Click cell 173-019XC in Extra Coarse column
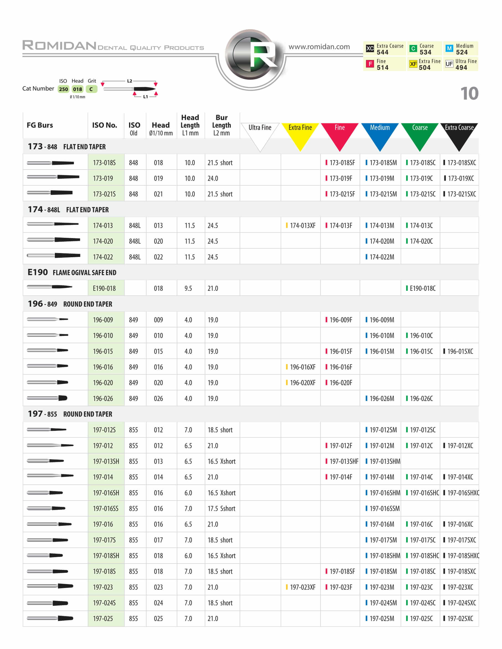The width and height of the screenshot is (502, 649). coord(459,178)
